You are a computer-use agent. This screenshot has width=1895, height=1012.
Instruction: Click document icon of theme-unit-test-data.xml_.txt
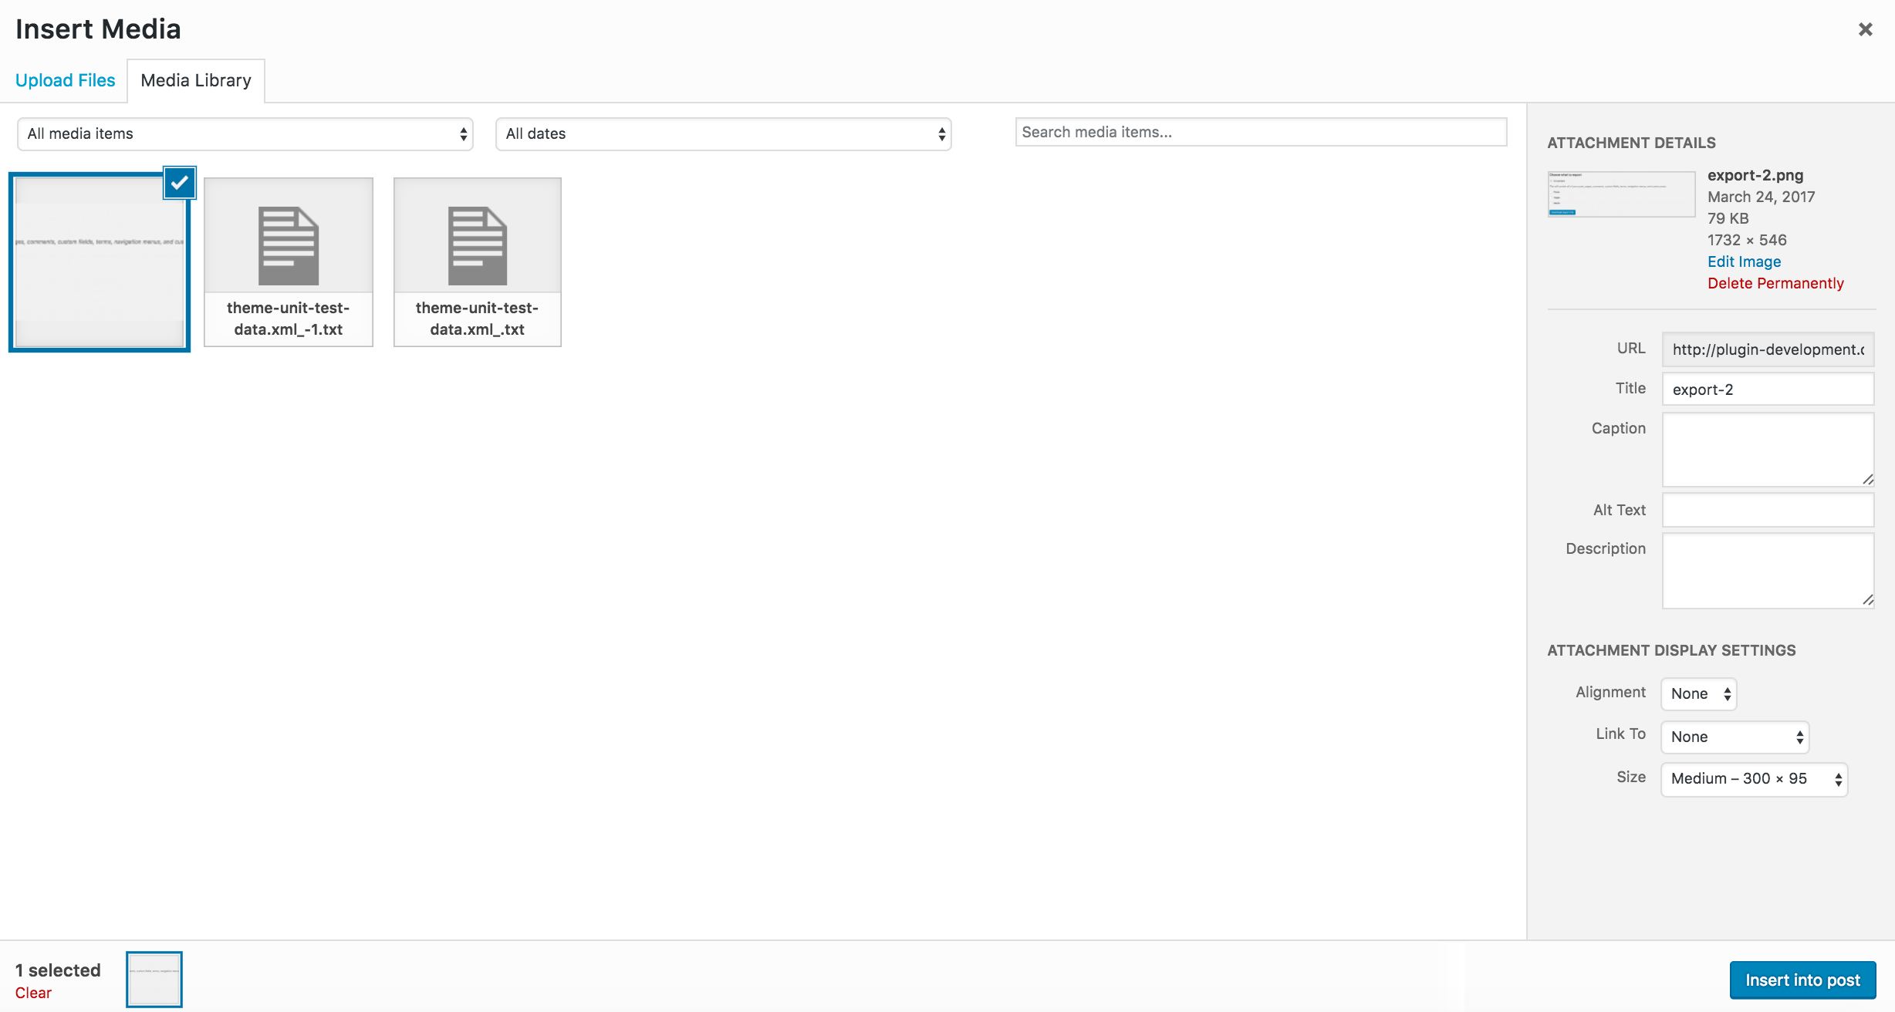[x=477, y=245]
